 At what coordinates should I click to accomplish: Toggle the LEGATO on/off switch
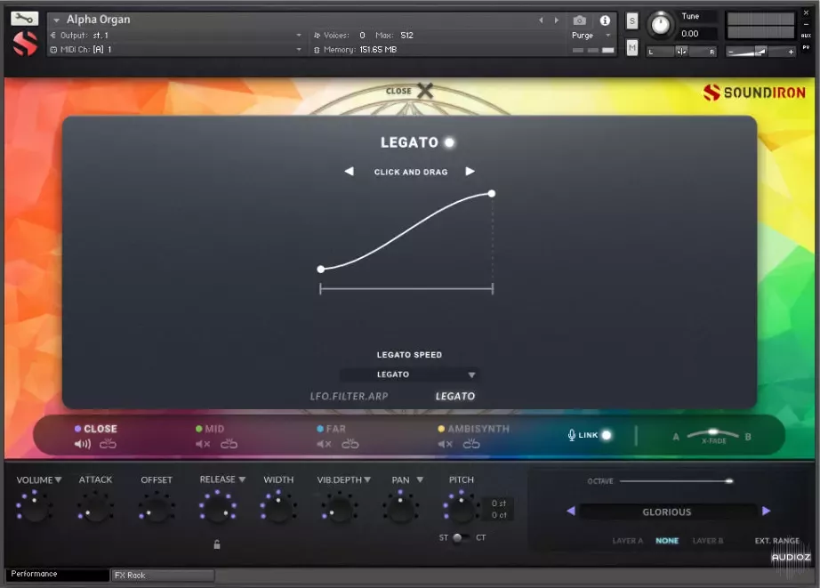pyautogui.click(x=449, y=142)
